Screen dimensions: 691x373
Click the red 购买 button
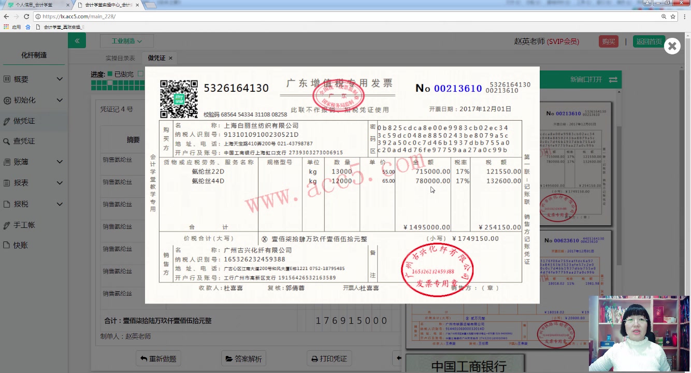[608, 41]
